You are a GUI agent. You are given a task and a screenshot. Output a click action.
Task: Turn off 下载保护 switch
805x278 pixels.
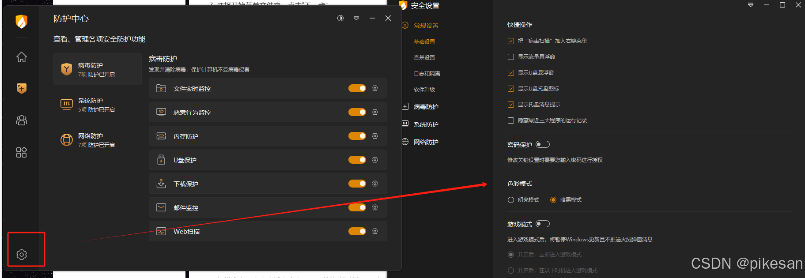[357, 184]
